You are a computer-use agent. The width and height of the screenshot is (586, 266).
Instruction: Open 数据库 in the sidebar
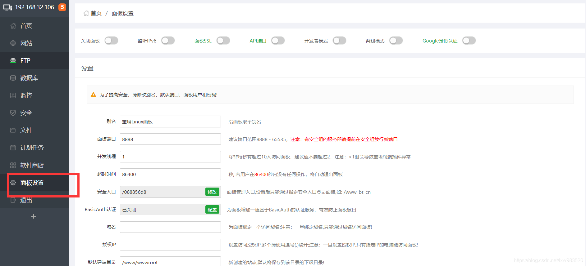pos(35,78)
